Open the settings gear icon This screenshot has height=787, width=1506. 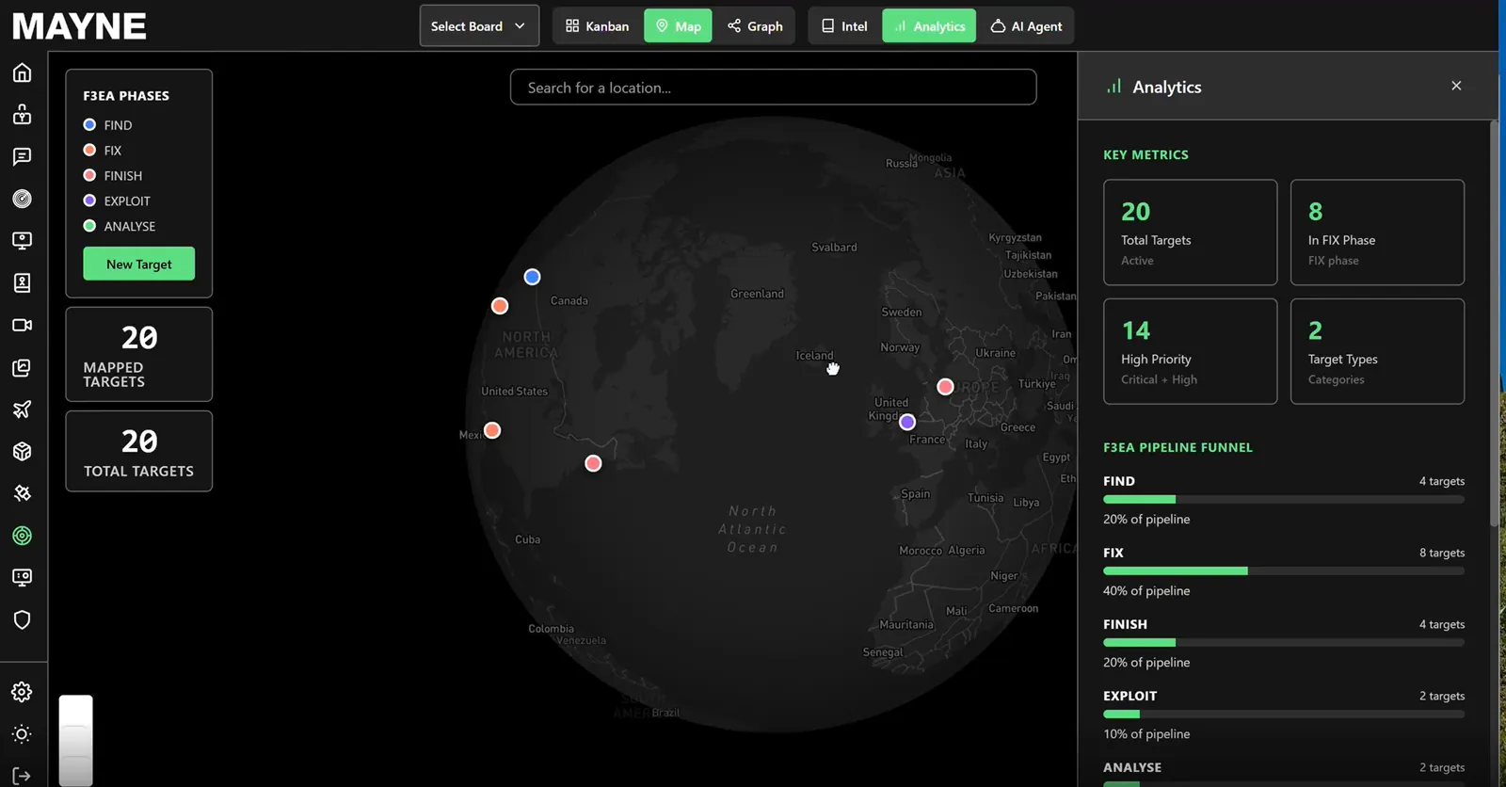click(x=22, y=692)
